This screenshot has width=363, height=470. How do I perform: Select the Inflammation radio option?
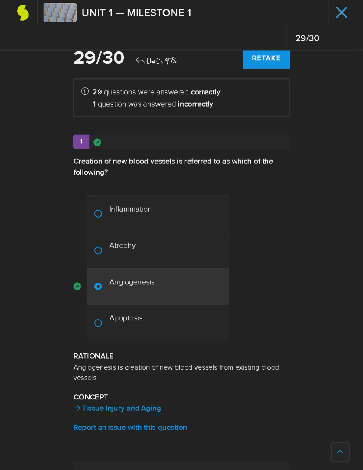point(98,214)
